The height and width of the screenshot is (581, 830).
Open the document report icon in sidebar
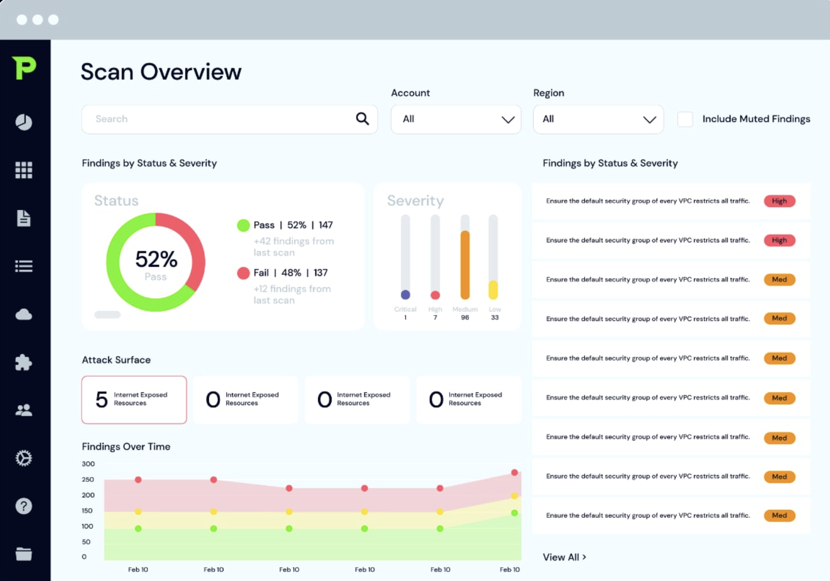(23, 218)
